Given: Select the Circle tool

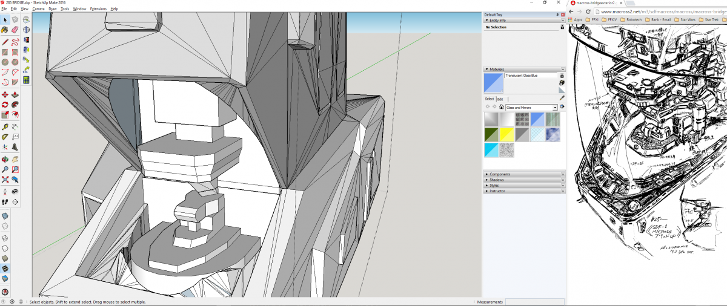Looking at the screenshot, I should [5, 62].
